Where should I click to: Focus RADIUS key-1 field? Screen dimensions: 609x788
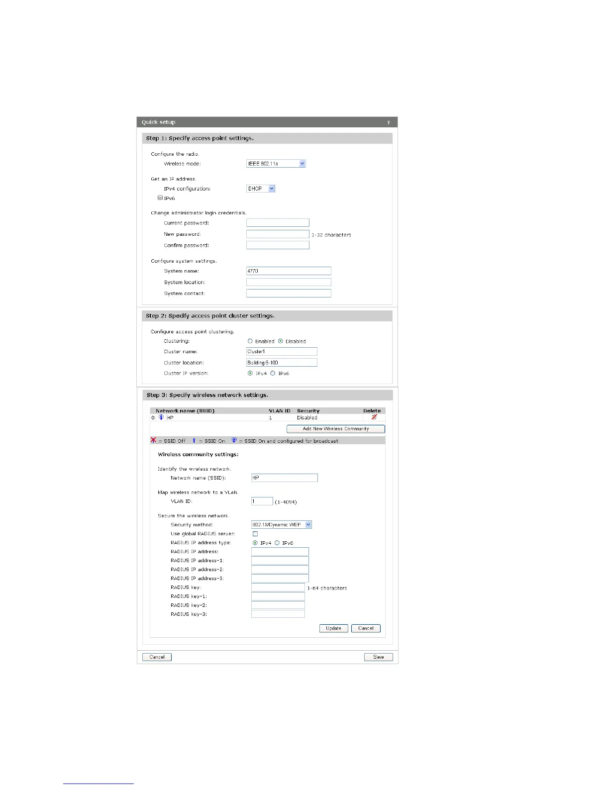(x=278, y=596)
